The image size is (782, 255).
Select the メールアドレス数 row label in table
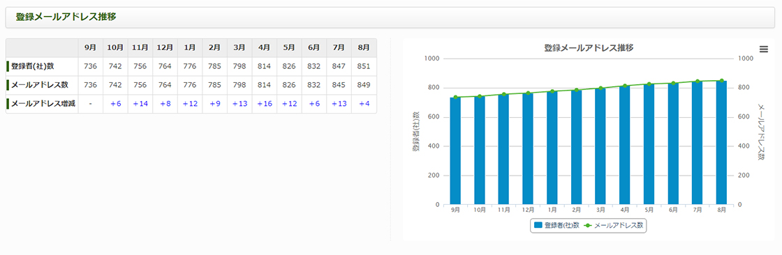pos(39,85)
